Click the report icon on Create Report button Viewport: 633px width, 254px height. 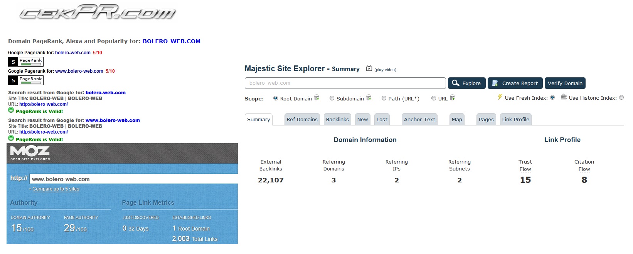(495, 83)
